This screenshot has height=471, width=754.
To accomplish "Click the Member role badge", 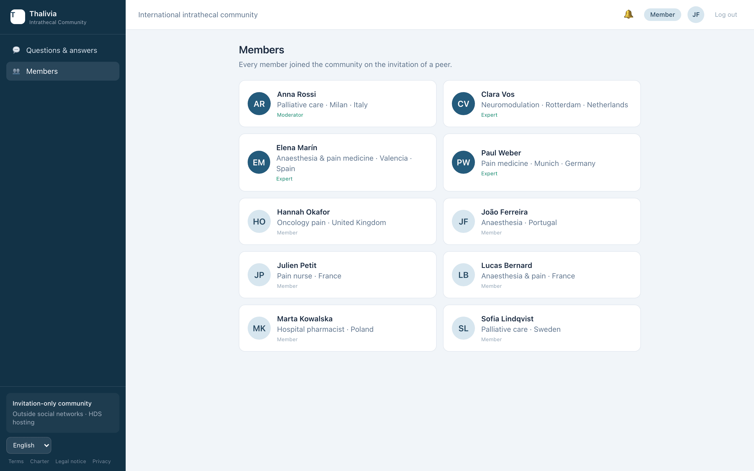I will click(x=662, y=15).
